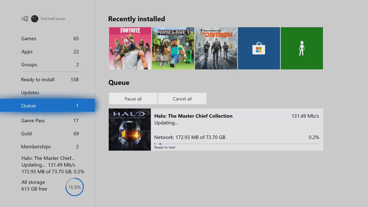The height and width of the screenshot is (207, 368).
Task: Launch Fortnite from Recently installed
Action: (x=130, y=48)
